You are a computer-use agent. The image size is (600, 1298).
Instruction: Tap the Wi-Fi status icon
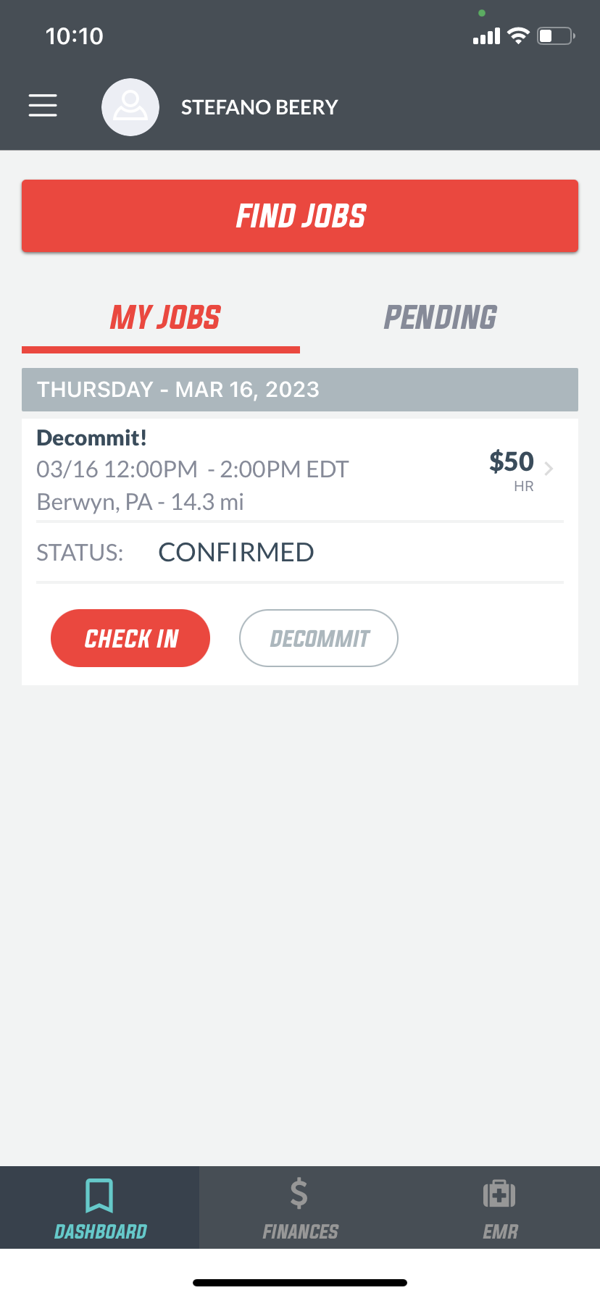click(518, 35)
